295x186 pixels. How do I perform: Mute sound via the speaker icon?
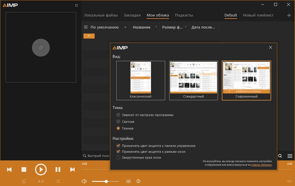click(84, 181)
